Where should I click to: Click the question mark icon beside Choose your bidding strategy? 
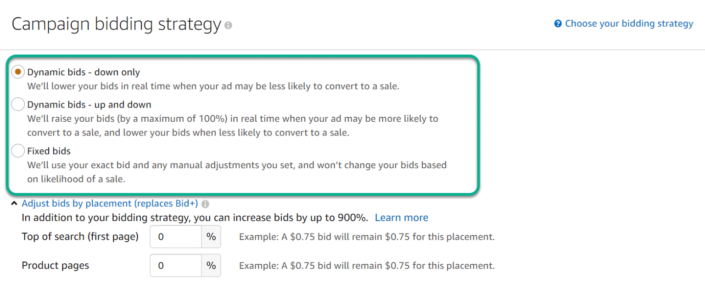pyautogui.click(x=558, y=23)
